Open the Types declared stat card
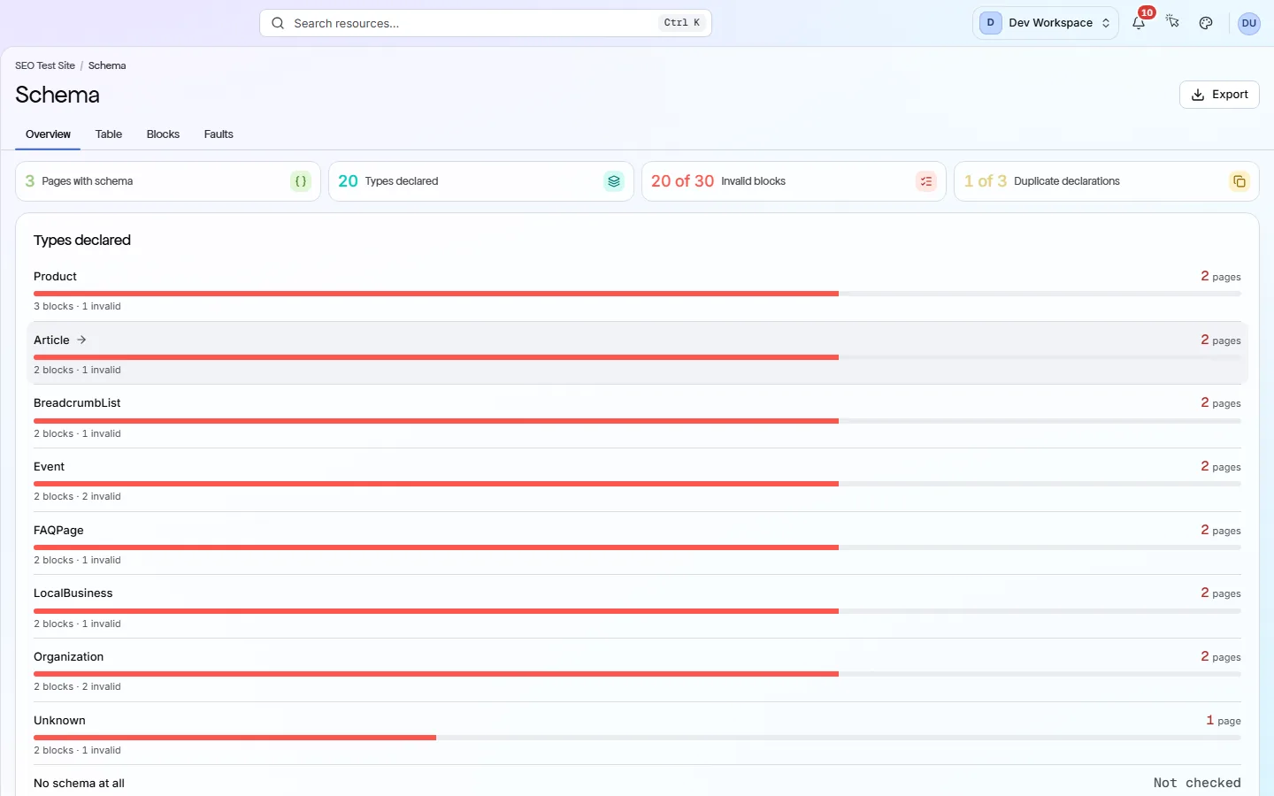Image resolution: width=1274 pixels, height=796 pixels. 481,181
